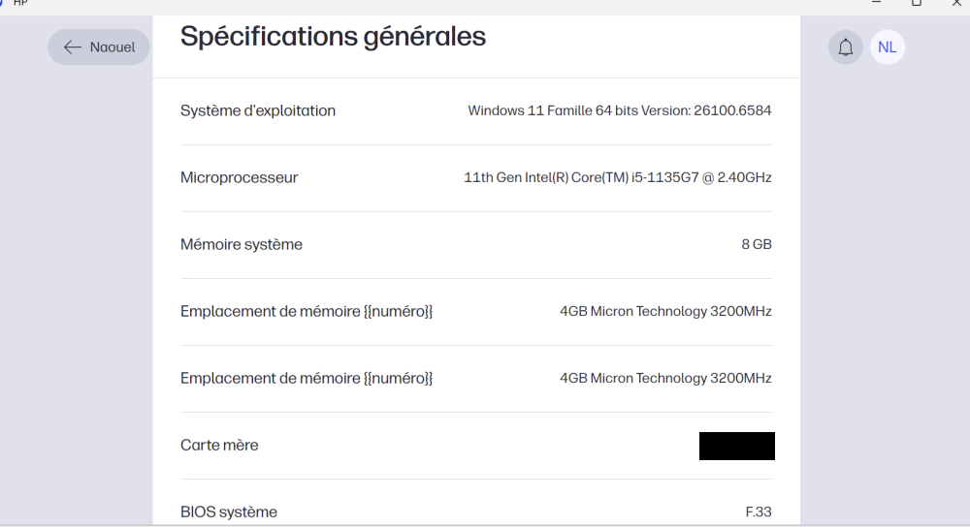Click the Intel Core i5-1135G7 processor value
The width and height of the screenshot is (970, 527).
(618, 177)
